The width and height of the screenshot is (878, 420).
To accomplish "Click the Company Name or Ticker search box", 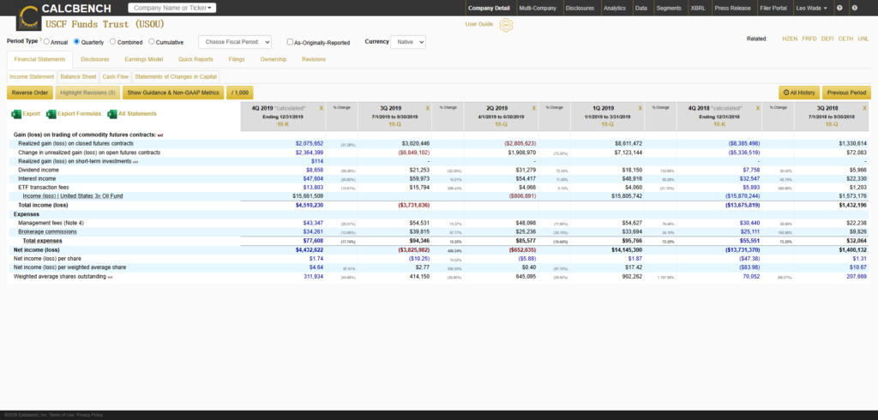I will point(172,8).
